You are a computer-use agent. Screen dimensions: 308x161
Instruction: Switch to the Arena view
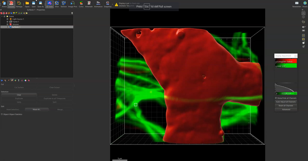4,4
